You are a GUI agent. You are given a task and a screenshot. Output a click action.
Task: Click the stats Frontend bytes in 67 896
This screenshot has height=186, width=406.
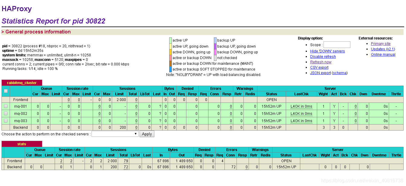click(163, 161)
